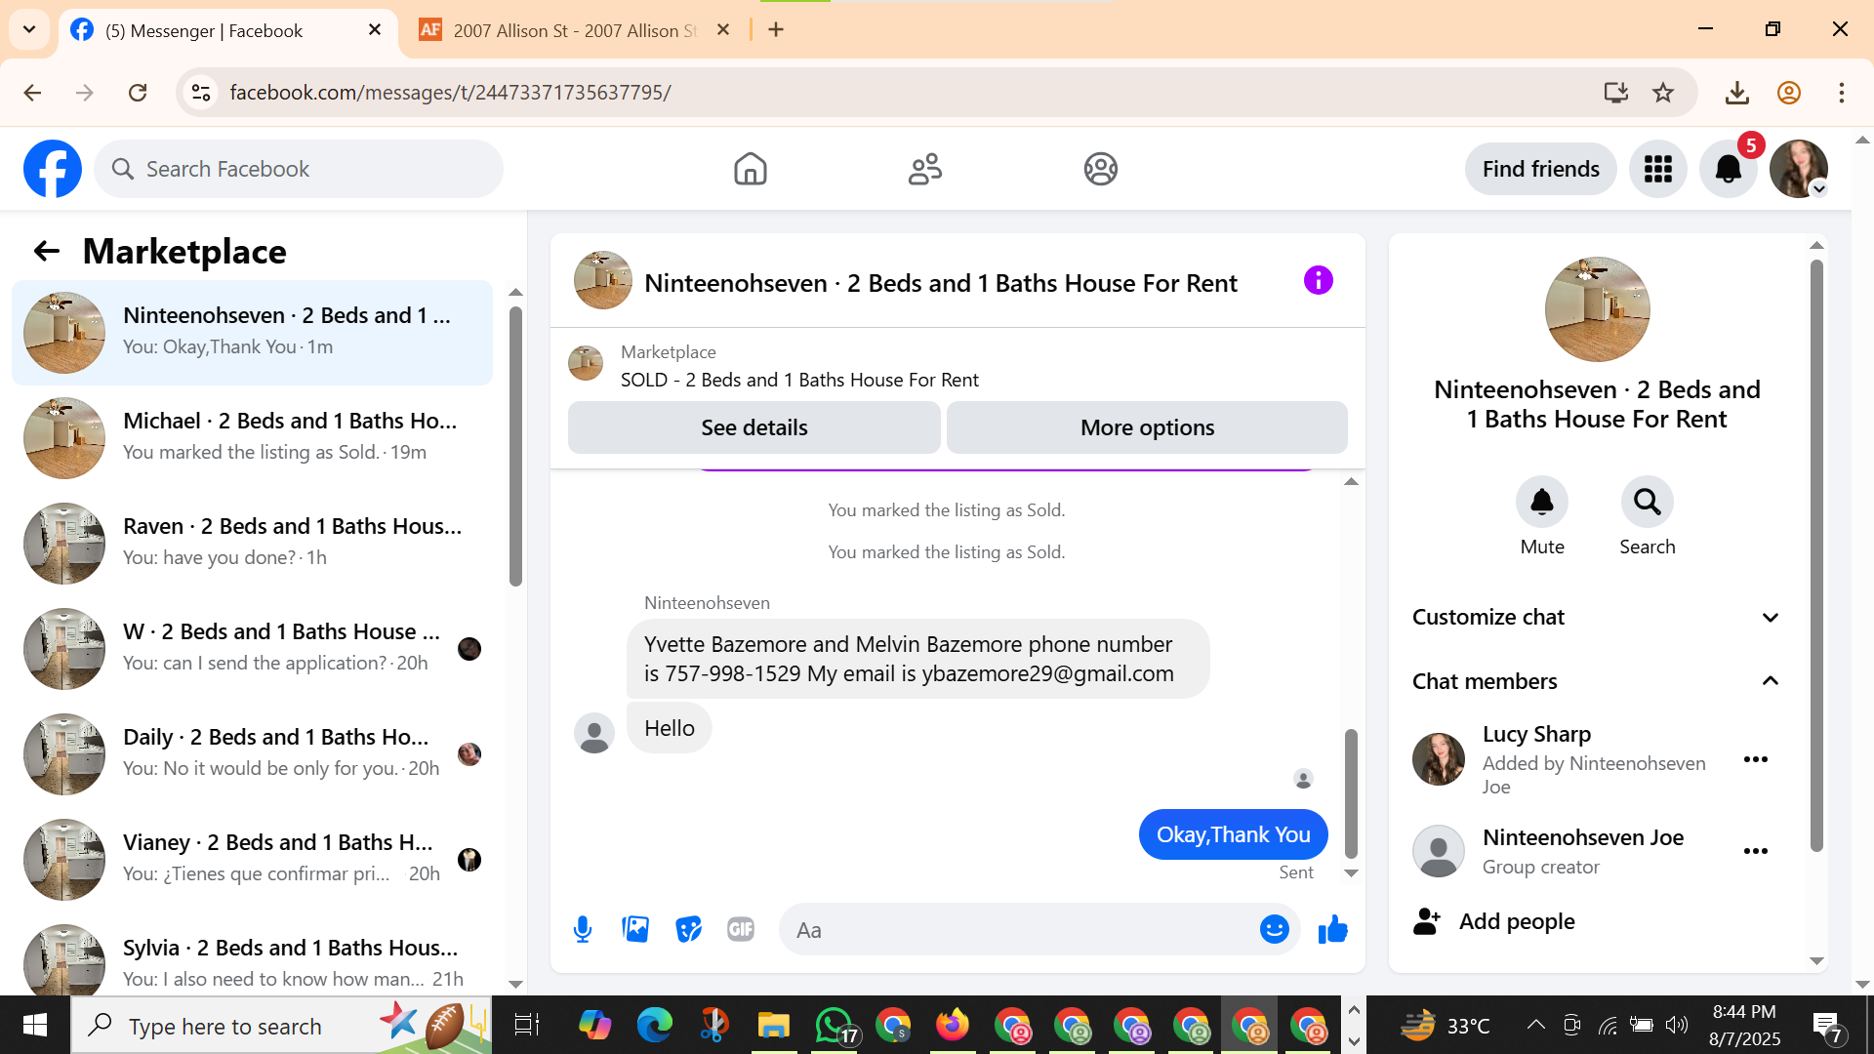Open Microsoft Edge from the taskbar

654,1025
